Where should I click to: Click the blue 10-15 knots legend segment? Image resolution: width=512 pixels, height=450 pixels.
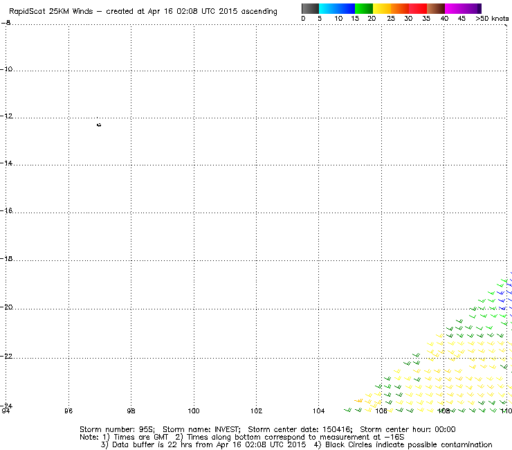(346, 8)
